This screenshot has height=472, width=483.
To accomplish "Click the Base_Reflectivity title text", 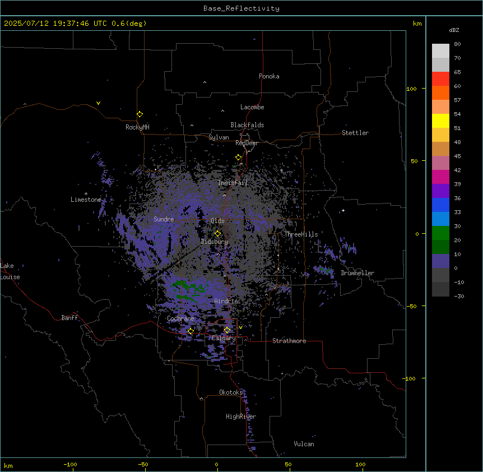I will tap(241, 8).
